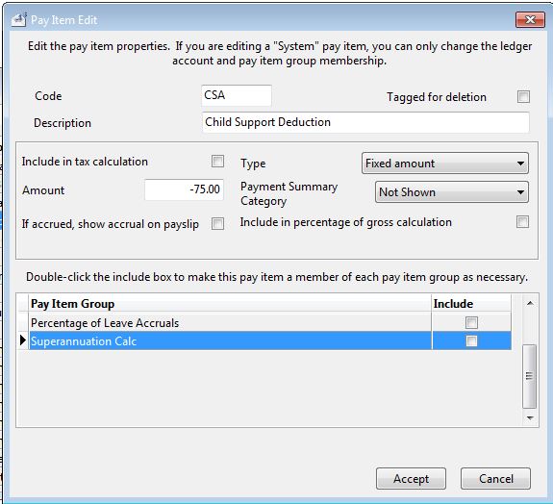Click the scroll down arrow of group list
Screen dimensions: 553x504
click(x=530, y=418)
